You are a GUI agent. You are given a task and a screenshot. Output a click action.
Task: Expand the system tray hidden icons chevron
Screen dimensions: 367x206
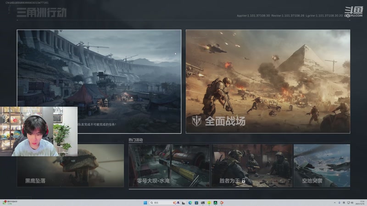(x=335, y=203)
